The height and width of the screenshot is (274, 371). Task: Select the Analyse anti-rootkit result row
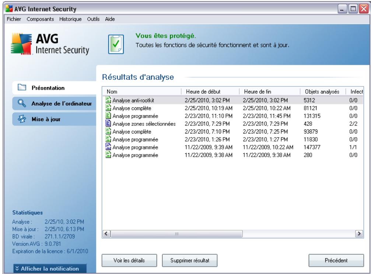pyautogui.click(x=233, y=100)
